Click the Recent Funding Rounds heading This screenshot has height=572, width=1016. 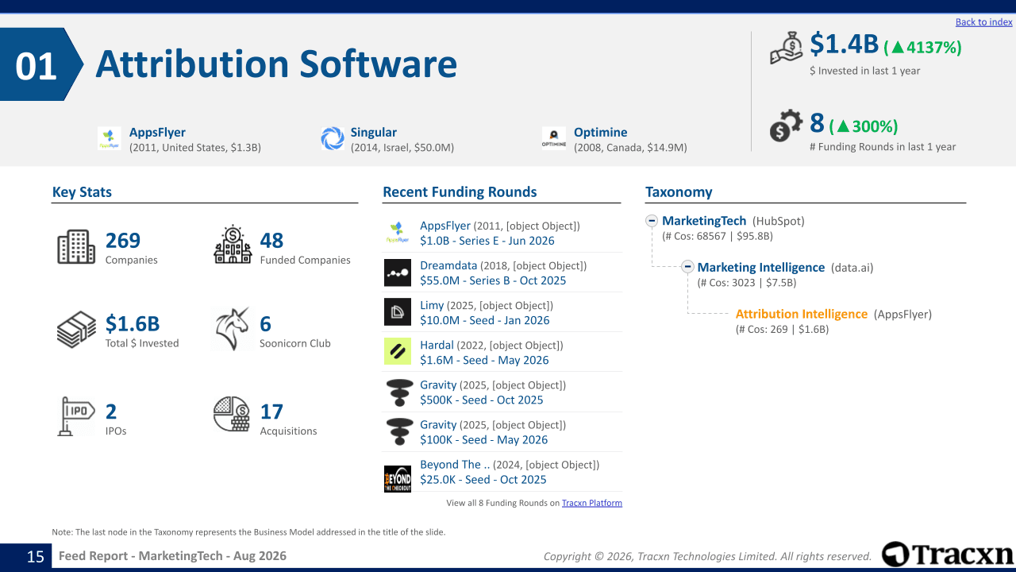click(460, 191)
